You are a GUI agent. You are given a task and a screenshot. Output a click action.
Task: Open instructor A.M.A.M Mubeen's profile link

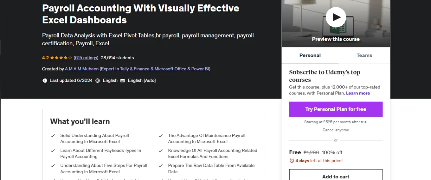(137, 69)
